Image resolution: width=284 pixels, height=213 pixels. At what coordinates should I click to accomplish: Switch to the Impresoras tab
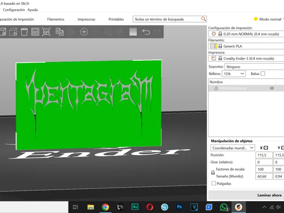tap(87, 19)
